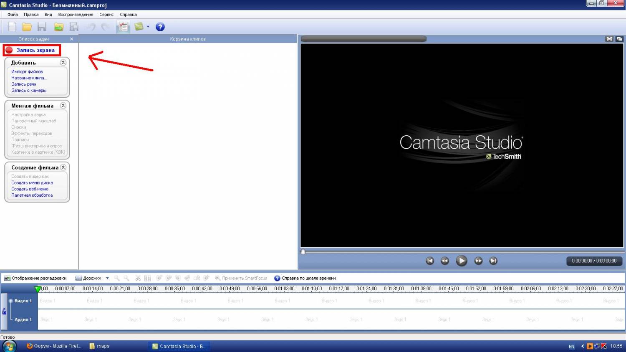This screenshot has height=352, width=626.
Task: Click the preview seek slider handle
Action: (303, 252)
